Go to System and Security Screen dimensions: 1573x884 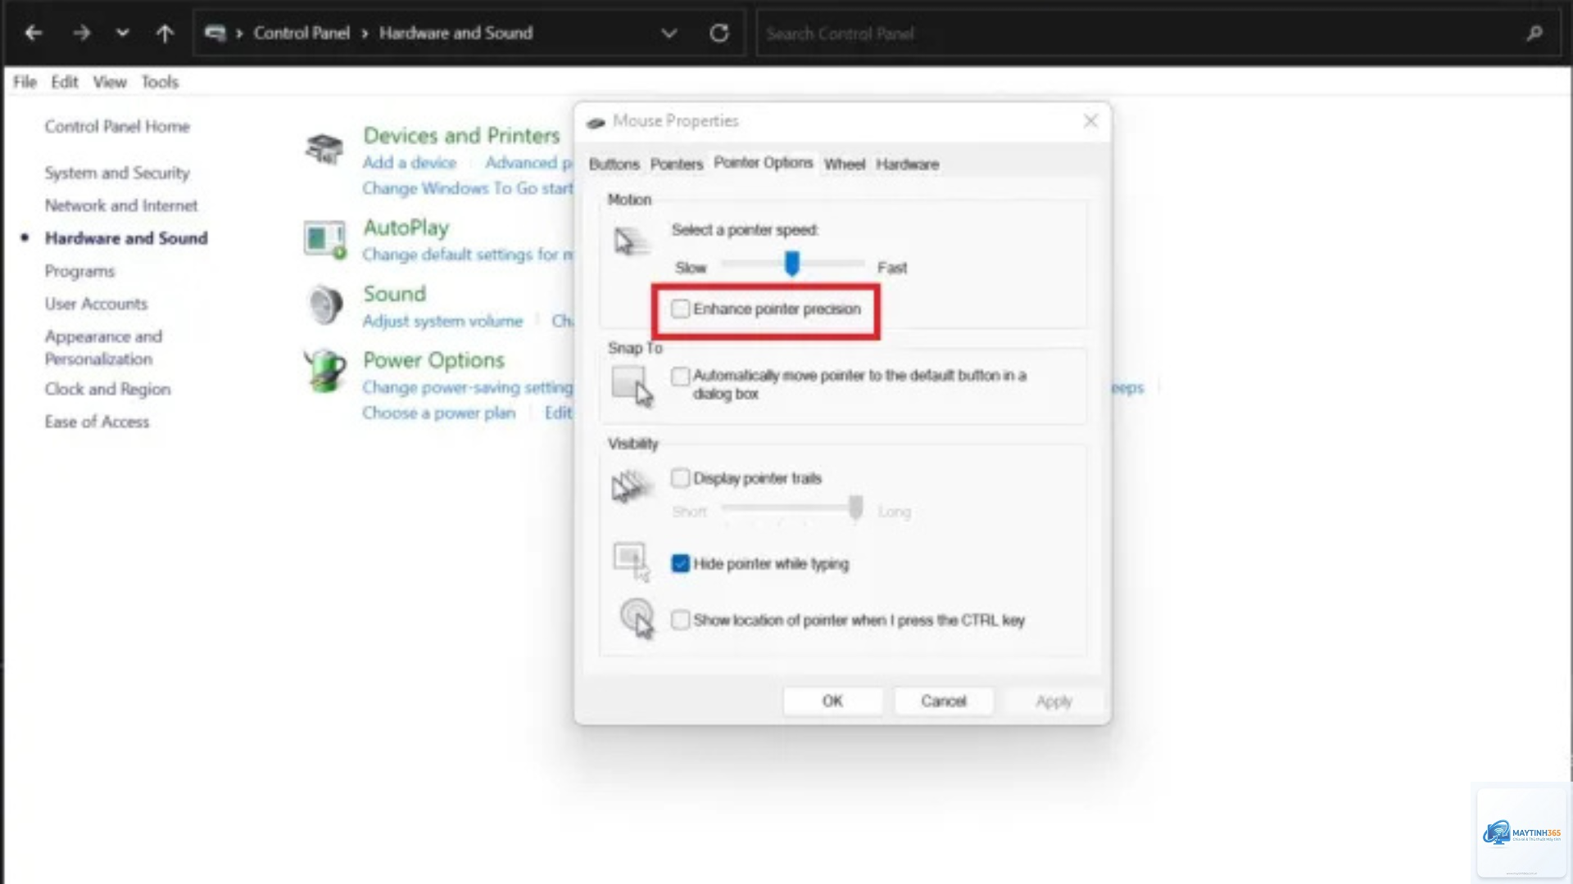[x=117, y=173]
